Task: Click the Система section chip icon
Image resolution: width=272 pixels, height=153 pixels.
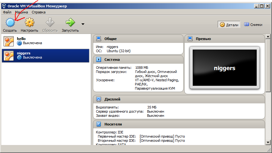Action: [x=98, y=60]
